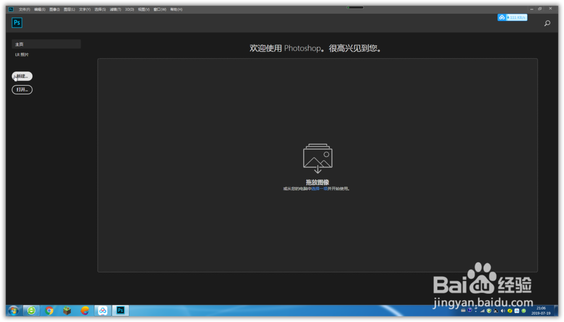Viewport: 564px width, 322px height.
Task: Click the network signal bars tray icon
Action: (482, 311)
